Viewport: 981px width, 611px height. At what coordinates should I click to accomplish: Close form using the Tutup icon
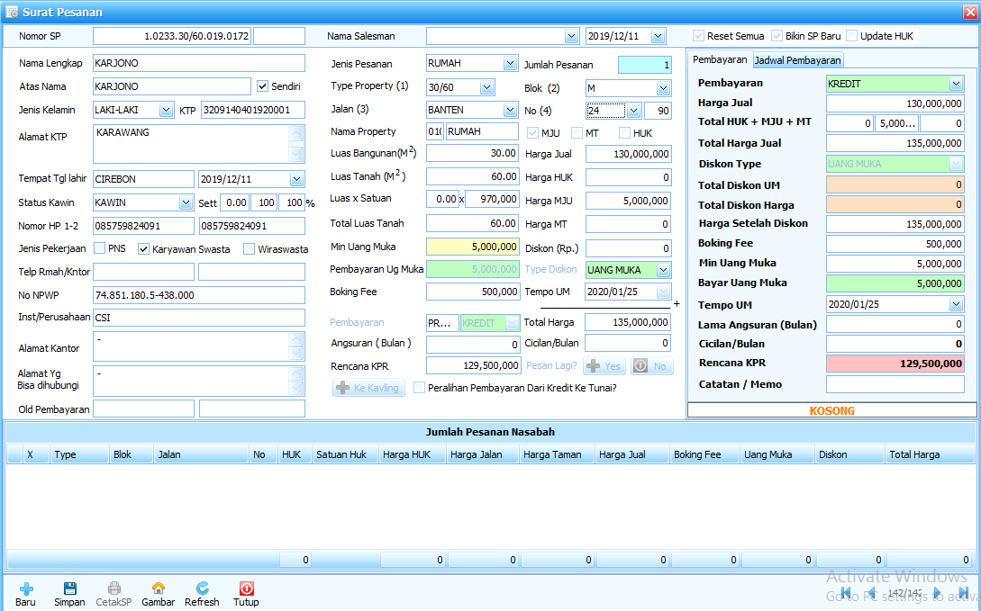pyautogui.click(x=246, y=589)
